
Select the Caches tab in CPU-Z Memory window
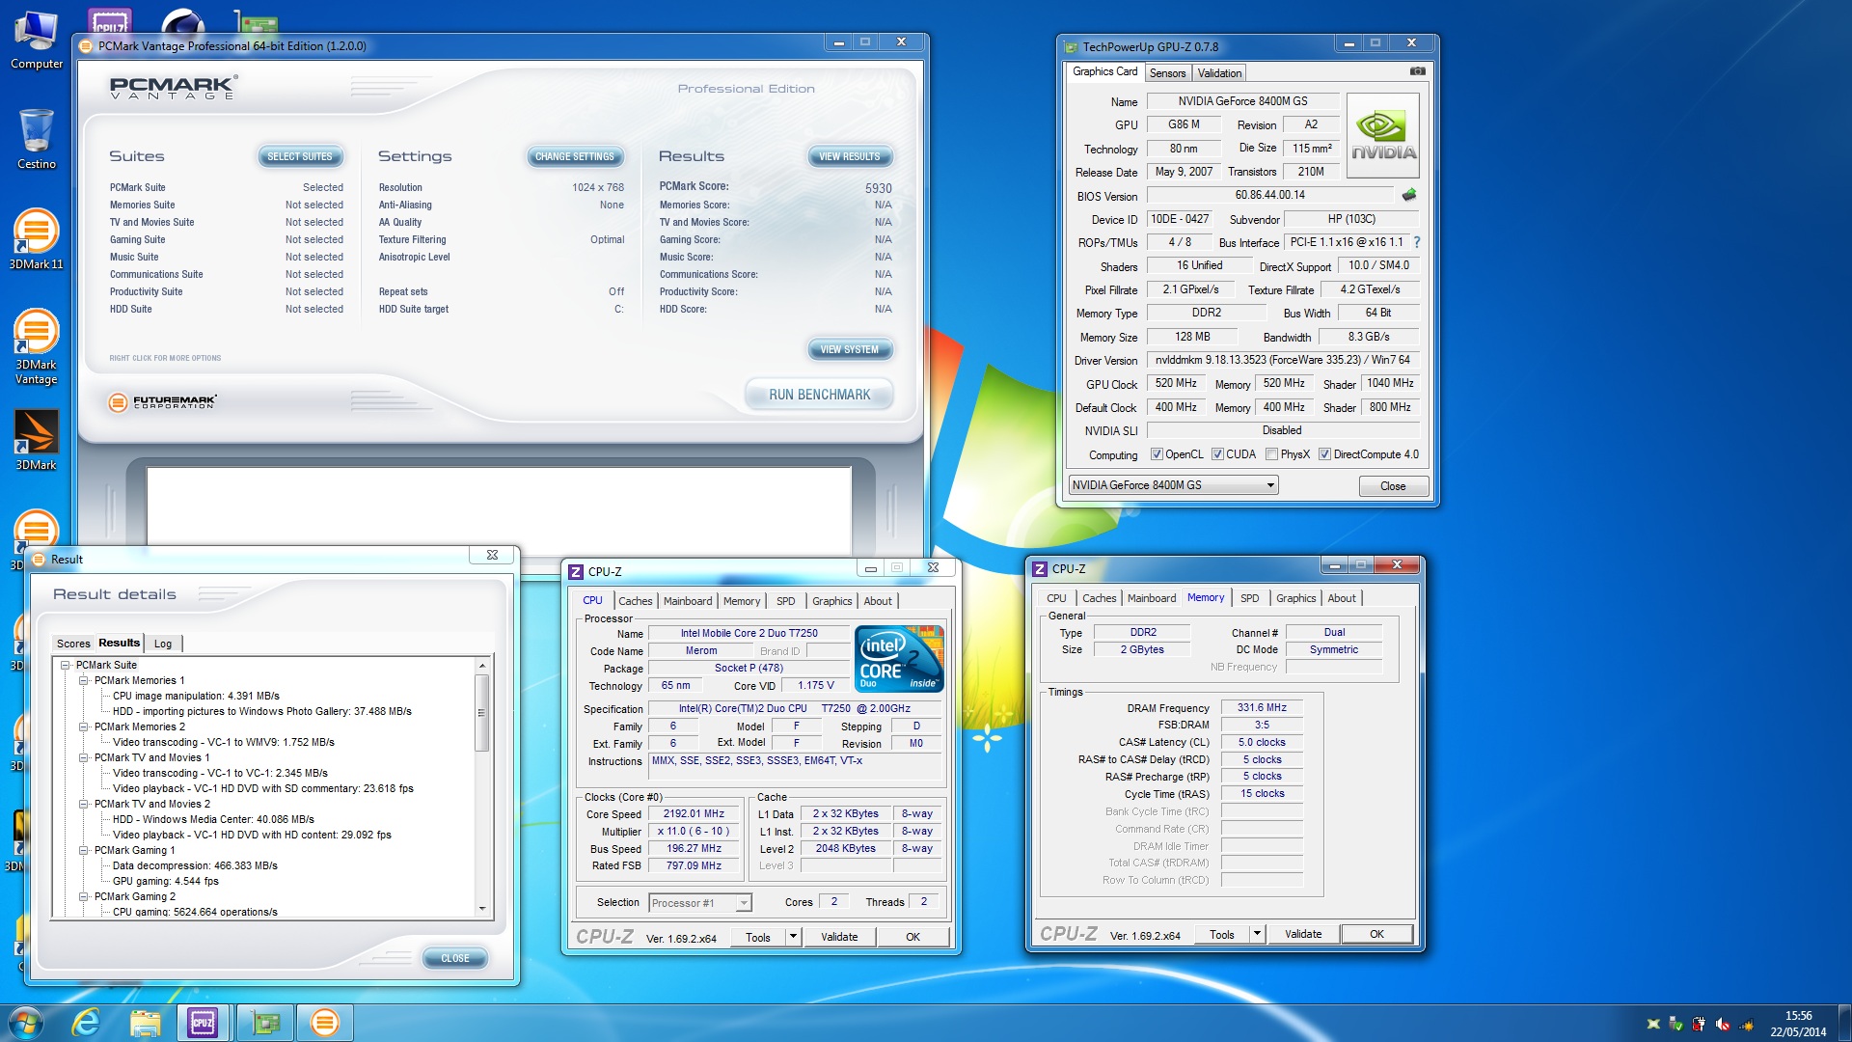click(1099, 598)
